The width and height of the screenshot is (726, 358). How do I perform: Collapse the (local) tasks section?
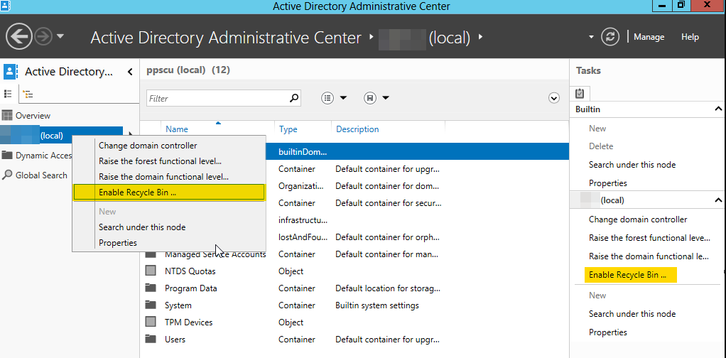pyautogui.click(x=718, y=200)
